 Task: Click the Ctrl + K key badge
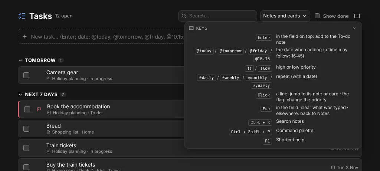pos(260,122)
